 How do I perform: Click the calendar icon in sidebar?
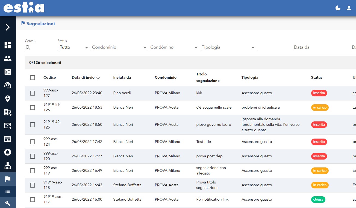tap(8, 139)
